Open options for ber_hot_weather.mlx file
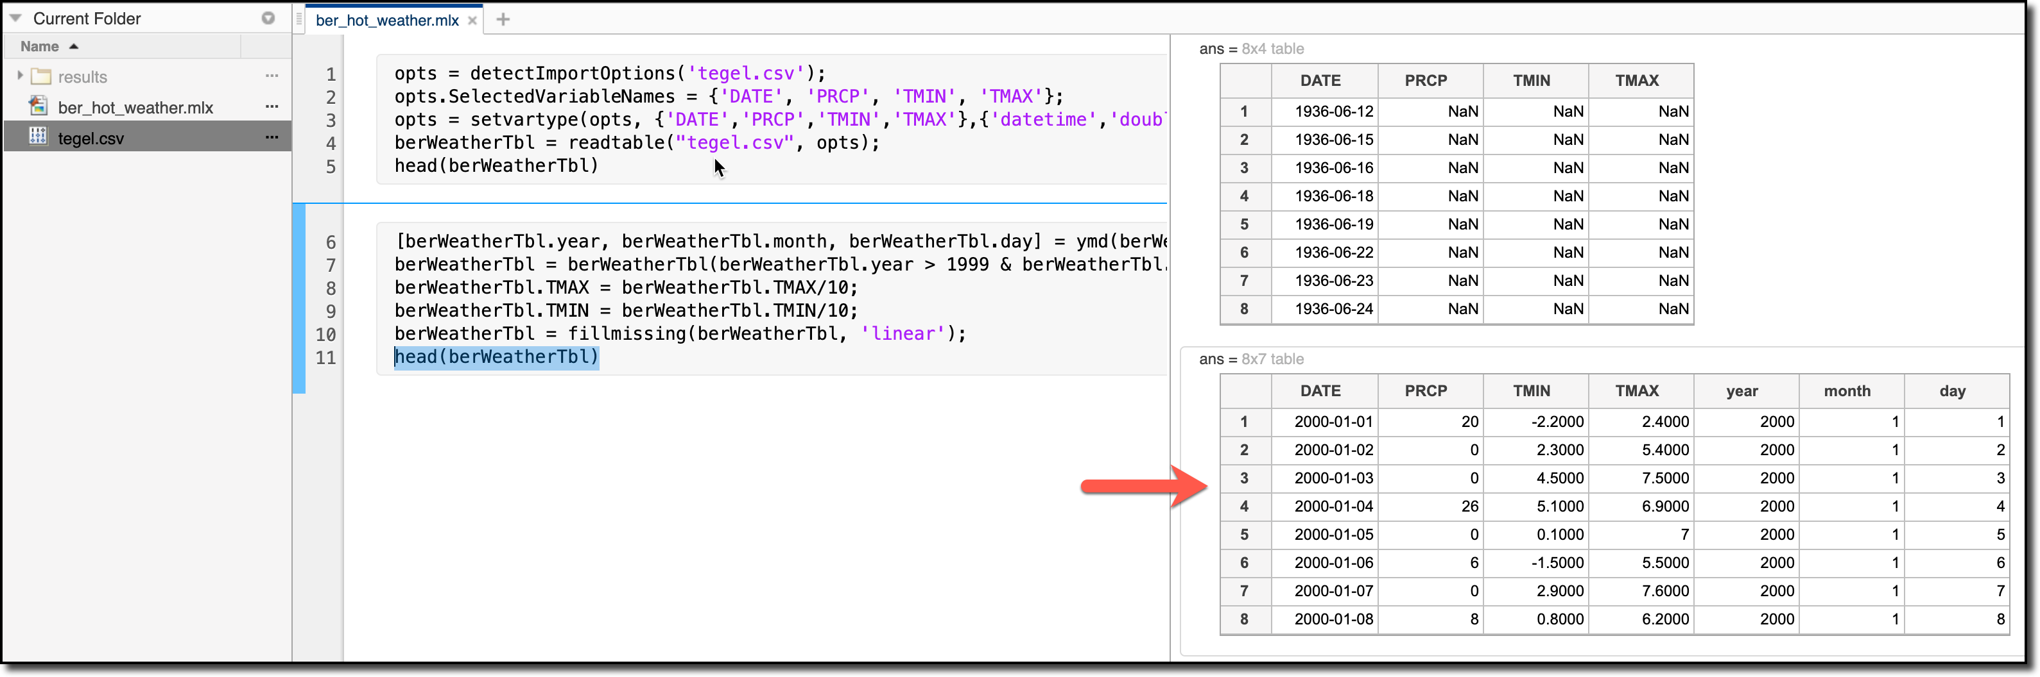The height and width of the screenshot is (677, 2040). (272, 106)
